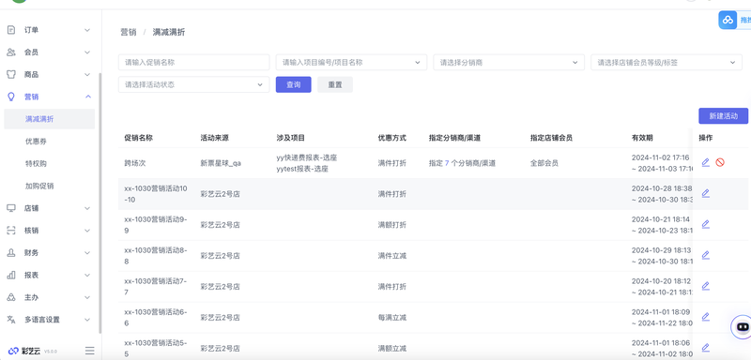Edit xx-1030营销活动6-6 with pencil icon
Viewport: 751px width, 360px height.
click(705, 317)
